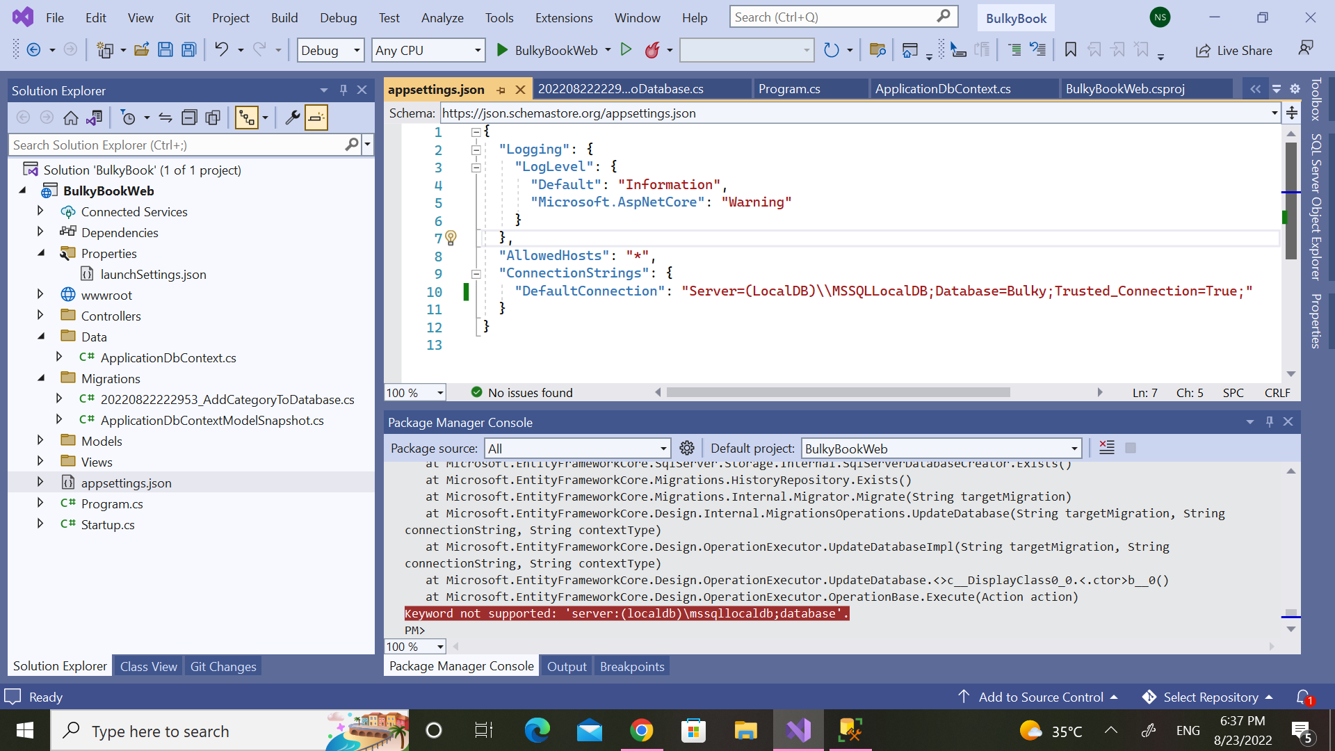Click Search Solution Explorer input field
The width and height of the screenshot is (1335, 751).
(178, 145)
